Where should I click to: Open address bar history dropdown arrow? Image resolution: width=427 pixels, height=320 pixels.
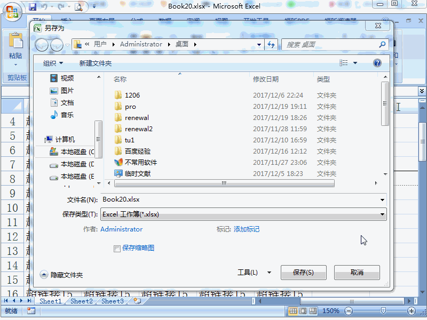coord(259,45)
